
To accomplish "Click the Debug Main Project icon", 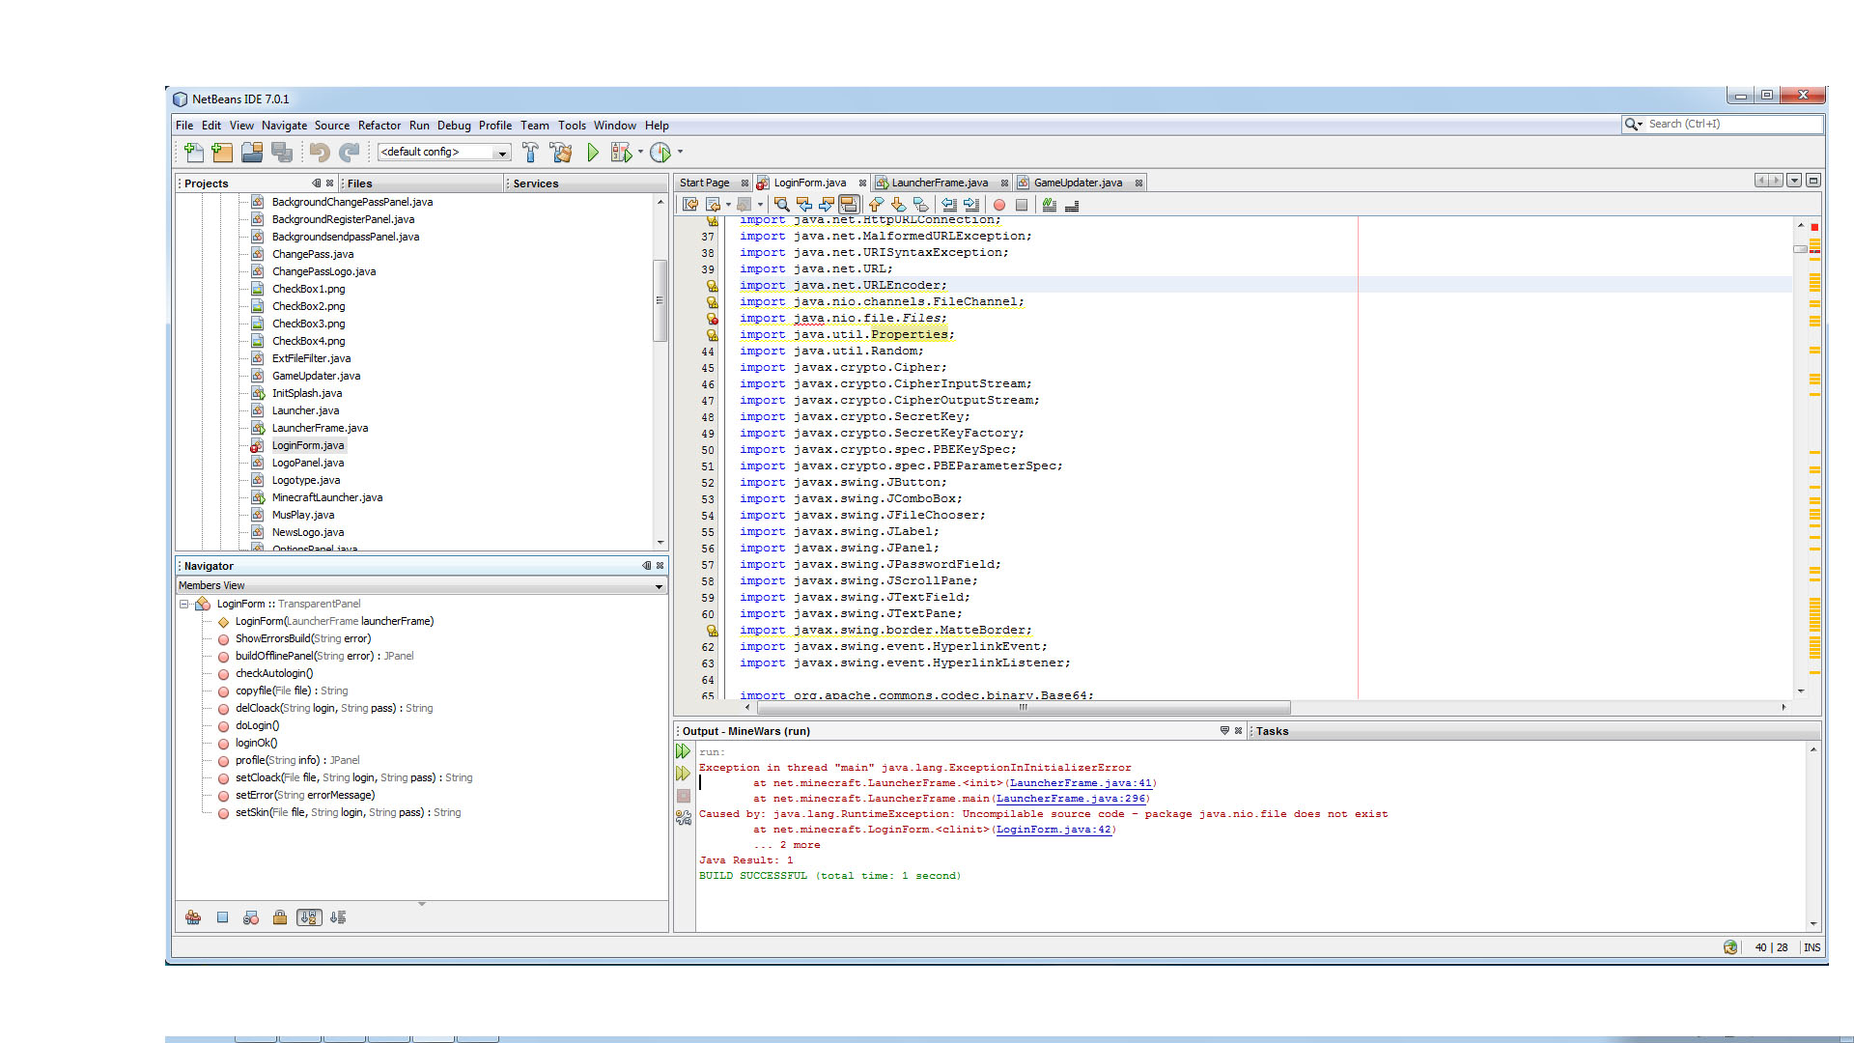I will pyautogui.click(x=621, y=152).
